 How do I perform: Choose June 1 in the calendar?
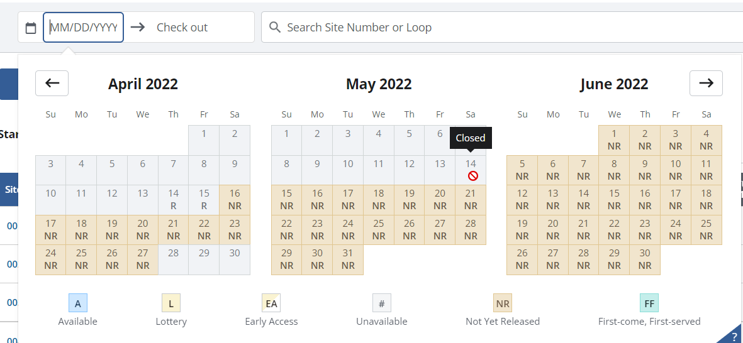pyautogui.click(x=614, y=139)
